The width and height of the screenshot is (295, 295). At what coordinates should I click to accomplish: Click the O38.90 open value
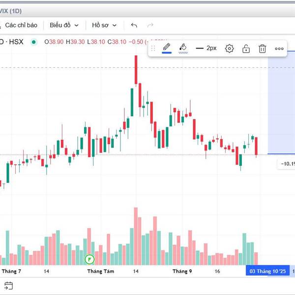[x=54, y=42]
